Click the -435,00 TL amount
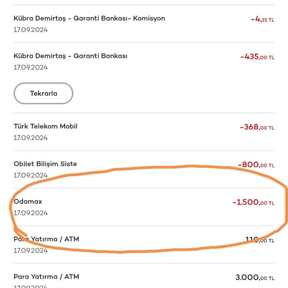Viewport: 288px width, 288px height. pos(257,57)
